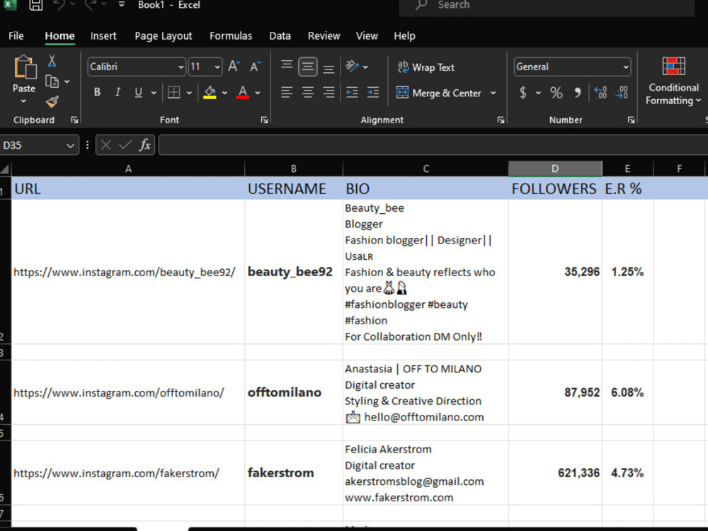The image size is (708, 531).
Task: Open the File menu
Action: point(16,36)
